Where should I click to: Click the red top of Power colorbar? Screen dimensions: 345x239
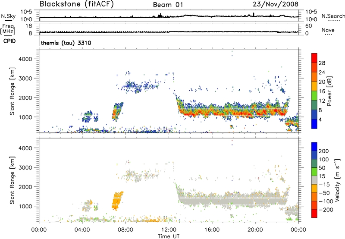click(314, 58)
